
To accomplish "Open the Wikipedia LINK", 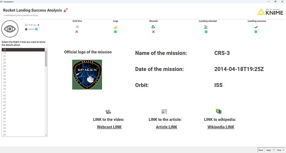I will pyautogui.click(x=221, y=127).
